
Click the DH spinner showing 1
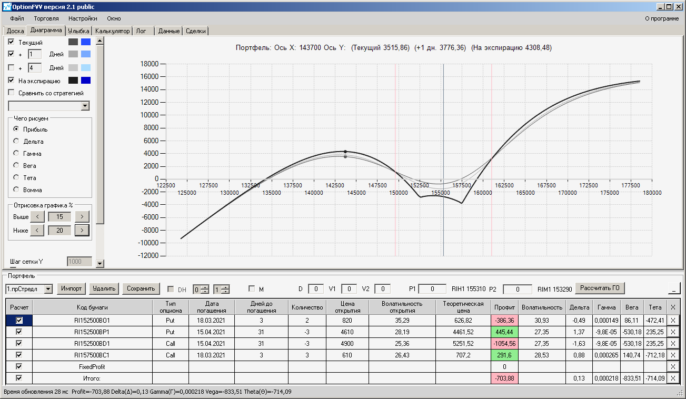click(221, 289)
